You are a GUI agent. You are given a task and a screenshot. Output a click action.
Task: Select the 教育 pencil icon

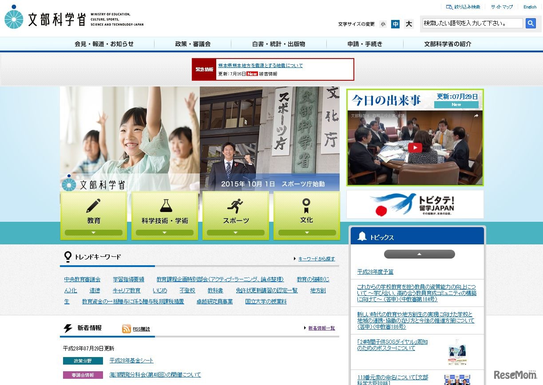point(93,203)
